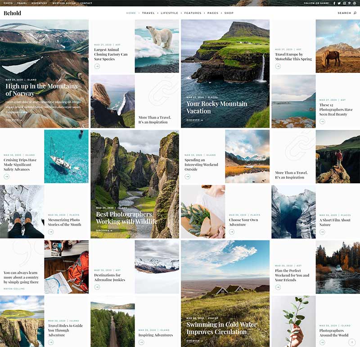Click the Twitter bird icon
The image size is (360, 347).
click(x=339, y=3)
